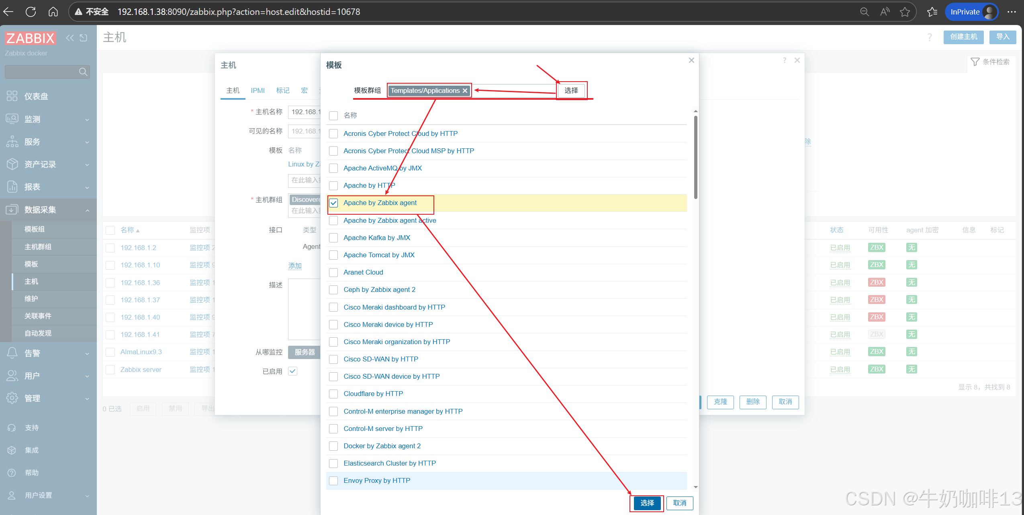The width and height of the screenshot is (1024, 515).
Task: Click the Dashboard (仪表盘) sidebar icon
Action: click(12, 96)
